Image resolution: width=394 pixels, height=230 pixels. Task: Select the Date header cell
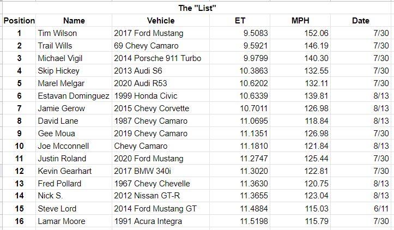(x=361, y=20)
